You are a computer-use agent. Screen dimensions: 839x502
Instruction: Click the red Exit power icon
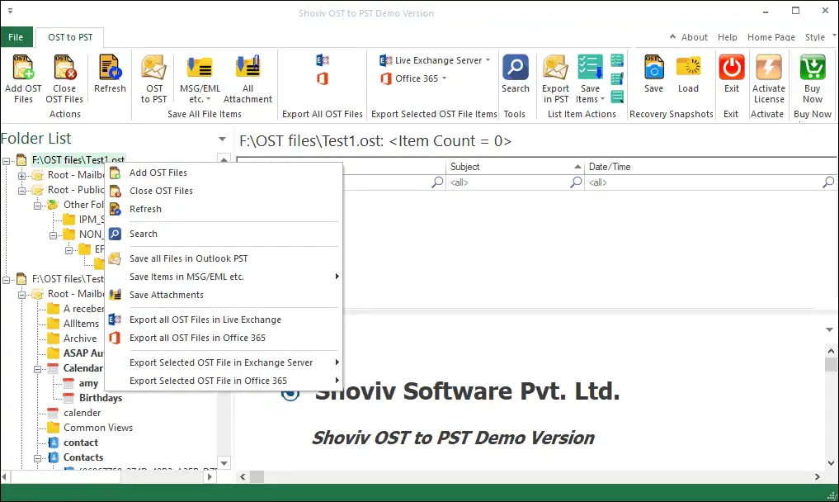coord(732,68)
